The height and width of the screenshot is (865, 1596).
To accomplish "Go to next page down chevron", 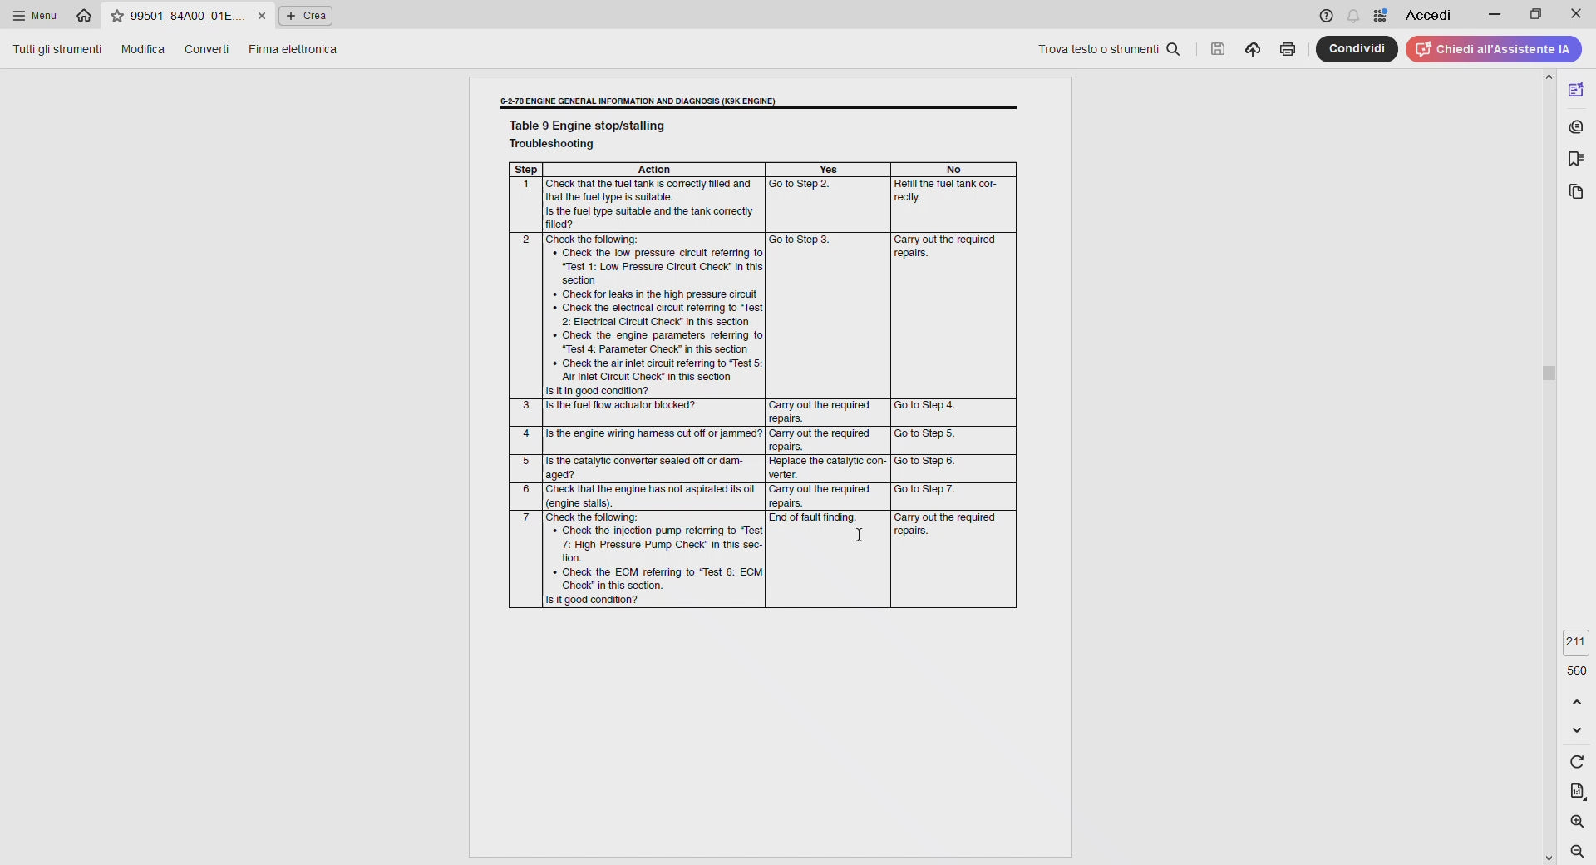I will [x=1577, y=730].
